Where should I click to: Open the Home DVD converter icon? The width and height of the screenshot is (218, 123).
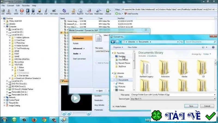click(64, 12)
